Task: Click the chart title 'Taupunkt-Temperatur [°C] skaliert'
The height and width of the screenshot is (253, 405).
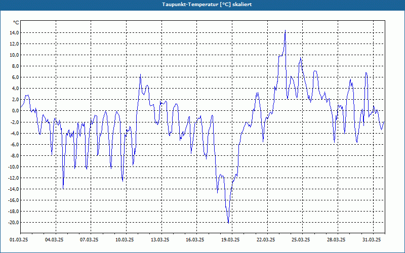Action: click(207, 5)
